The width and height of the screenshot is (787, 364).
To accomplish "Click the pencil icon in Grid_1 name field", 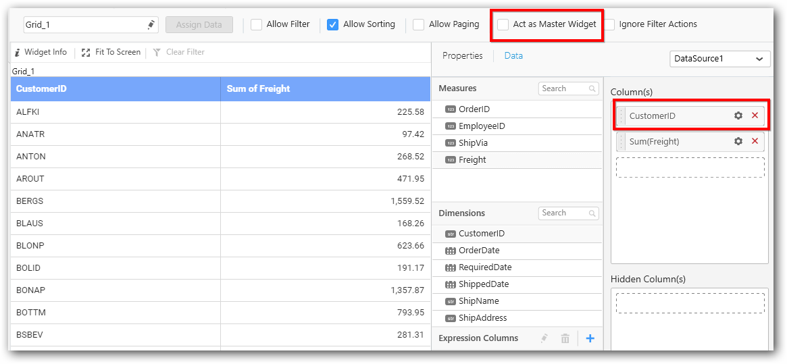I will [x=151, y=25].
